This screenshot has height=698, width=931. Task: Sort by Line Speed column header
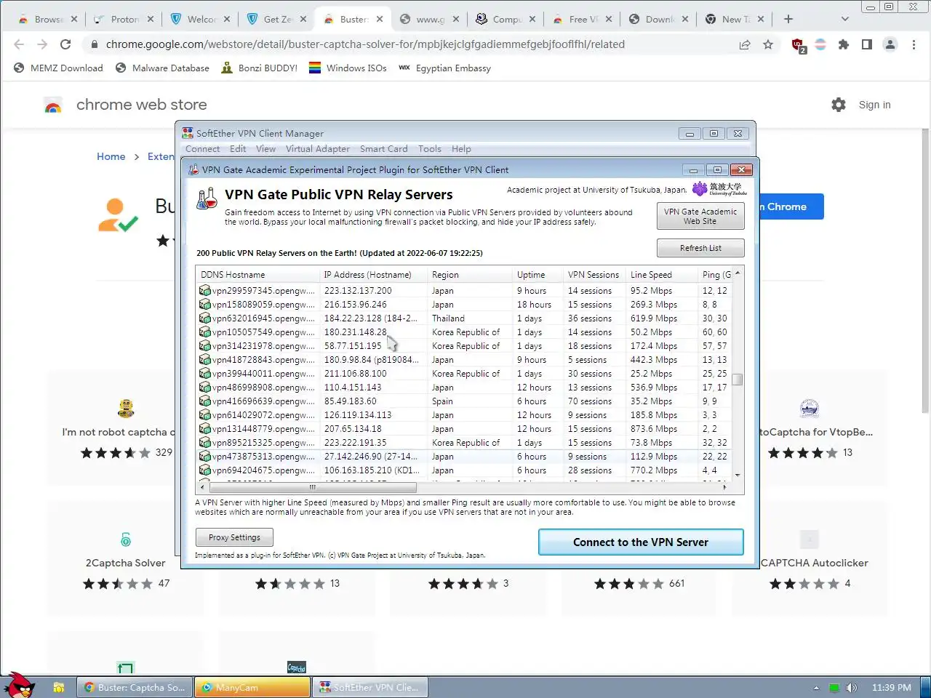[661, 274]
